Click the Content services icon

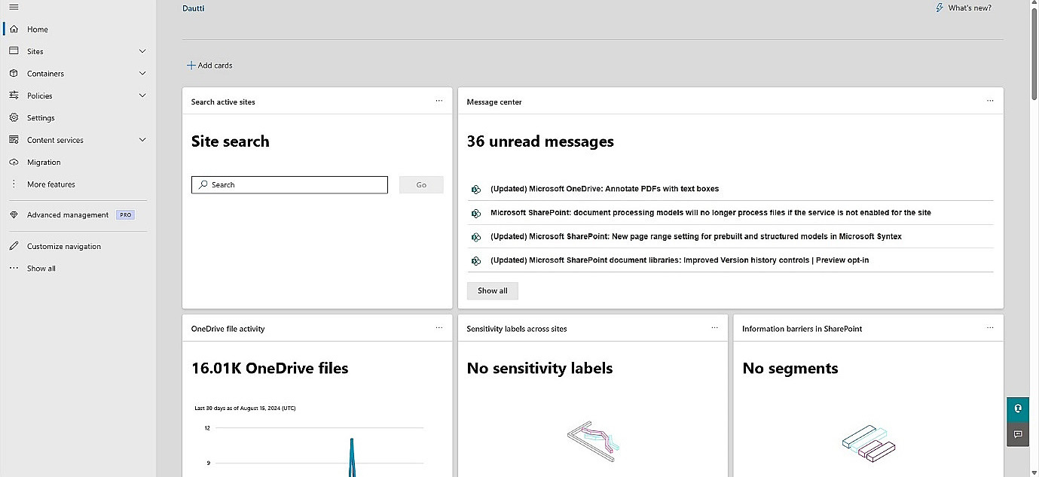[x=14, y=140]
